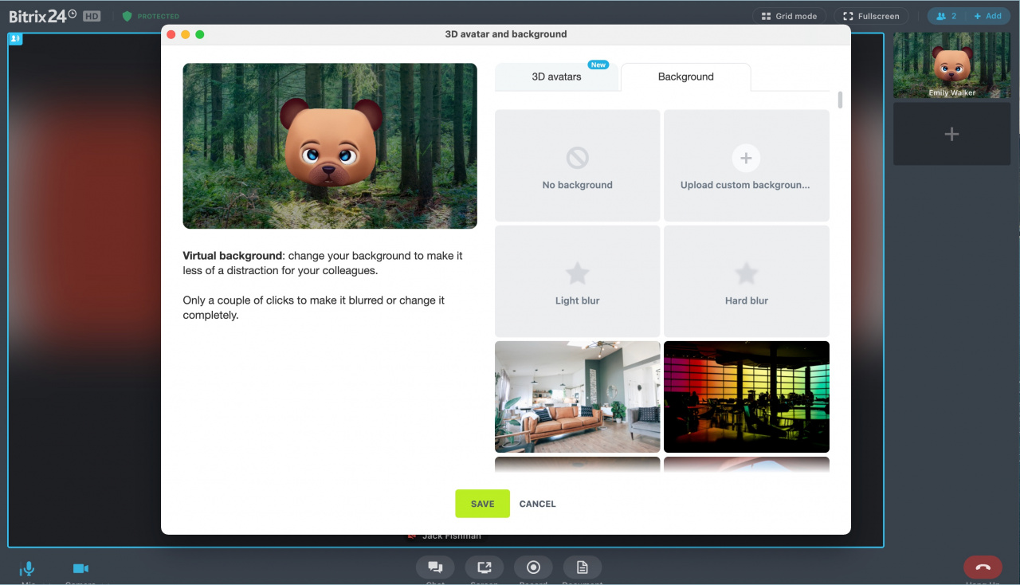Screen dimensions: 1020x585
Task: Add a participant to the call
Action: (x=988, y=16)
